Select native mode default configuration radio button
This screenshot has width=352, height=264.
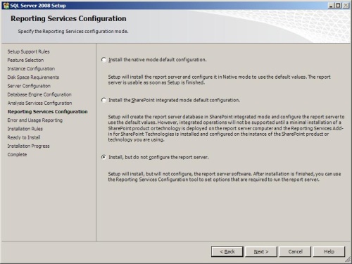[x=103, y=60]
